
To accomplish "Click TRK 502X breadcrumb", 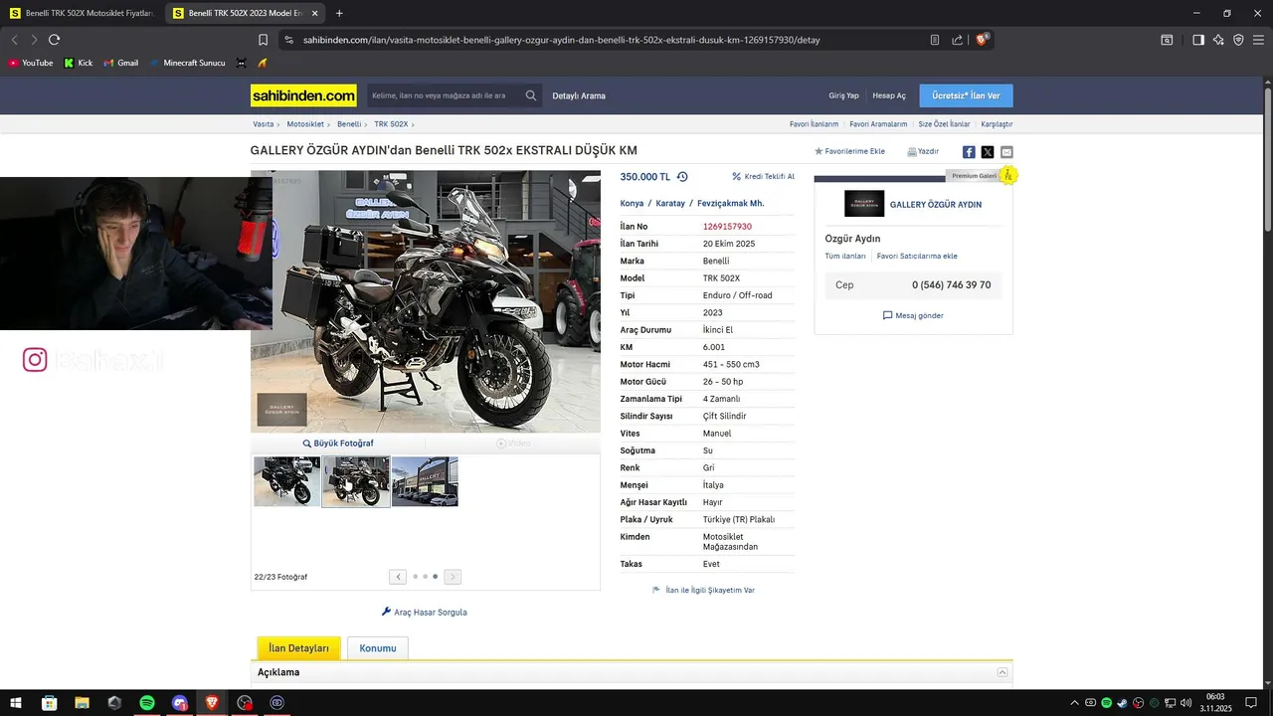I will pyautogui.click(x=391, y=124).
